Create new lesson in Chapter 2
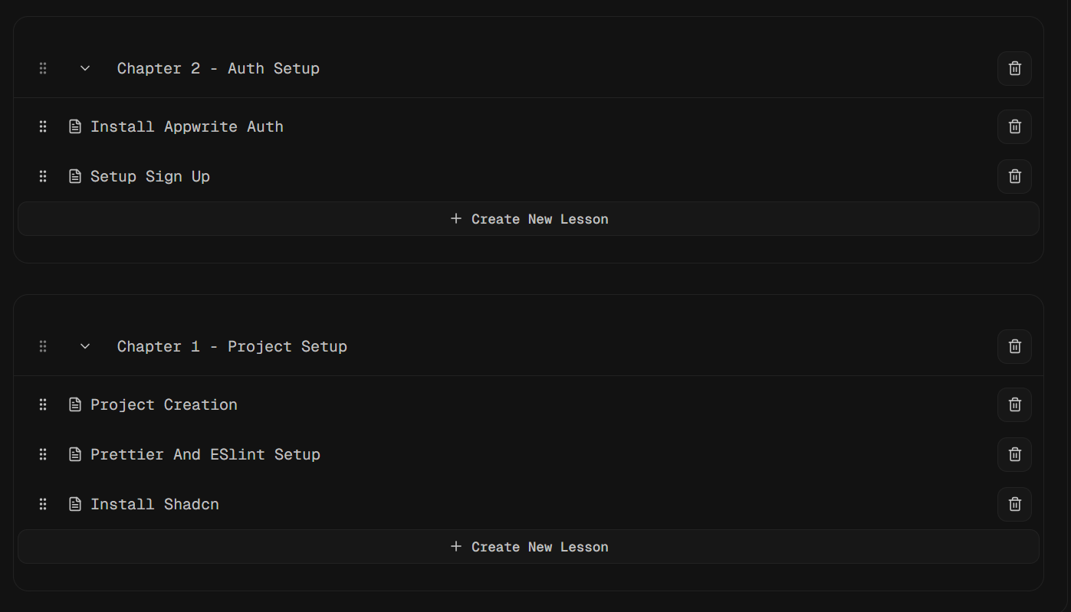 (529, 219)
